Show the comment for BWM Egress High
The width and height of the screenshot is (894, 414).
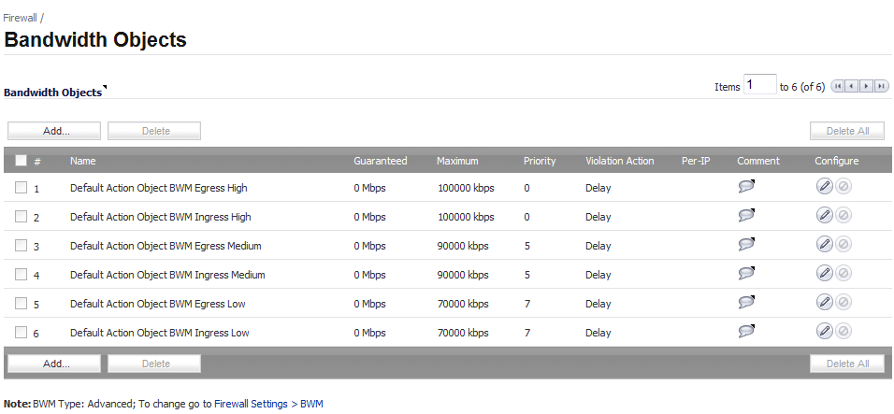tap(746, 186)
